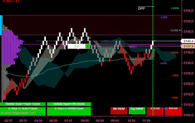Click the green 2 position box
Image resolution: width=195 pixels, height=123 pixels.
point(87,46)
